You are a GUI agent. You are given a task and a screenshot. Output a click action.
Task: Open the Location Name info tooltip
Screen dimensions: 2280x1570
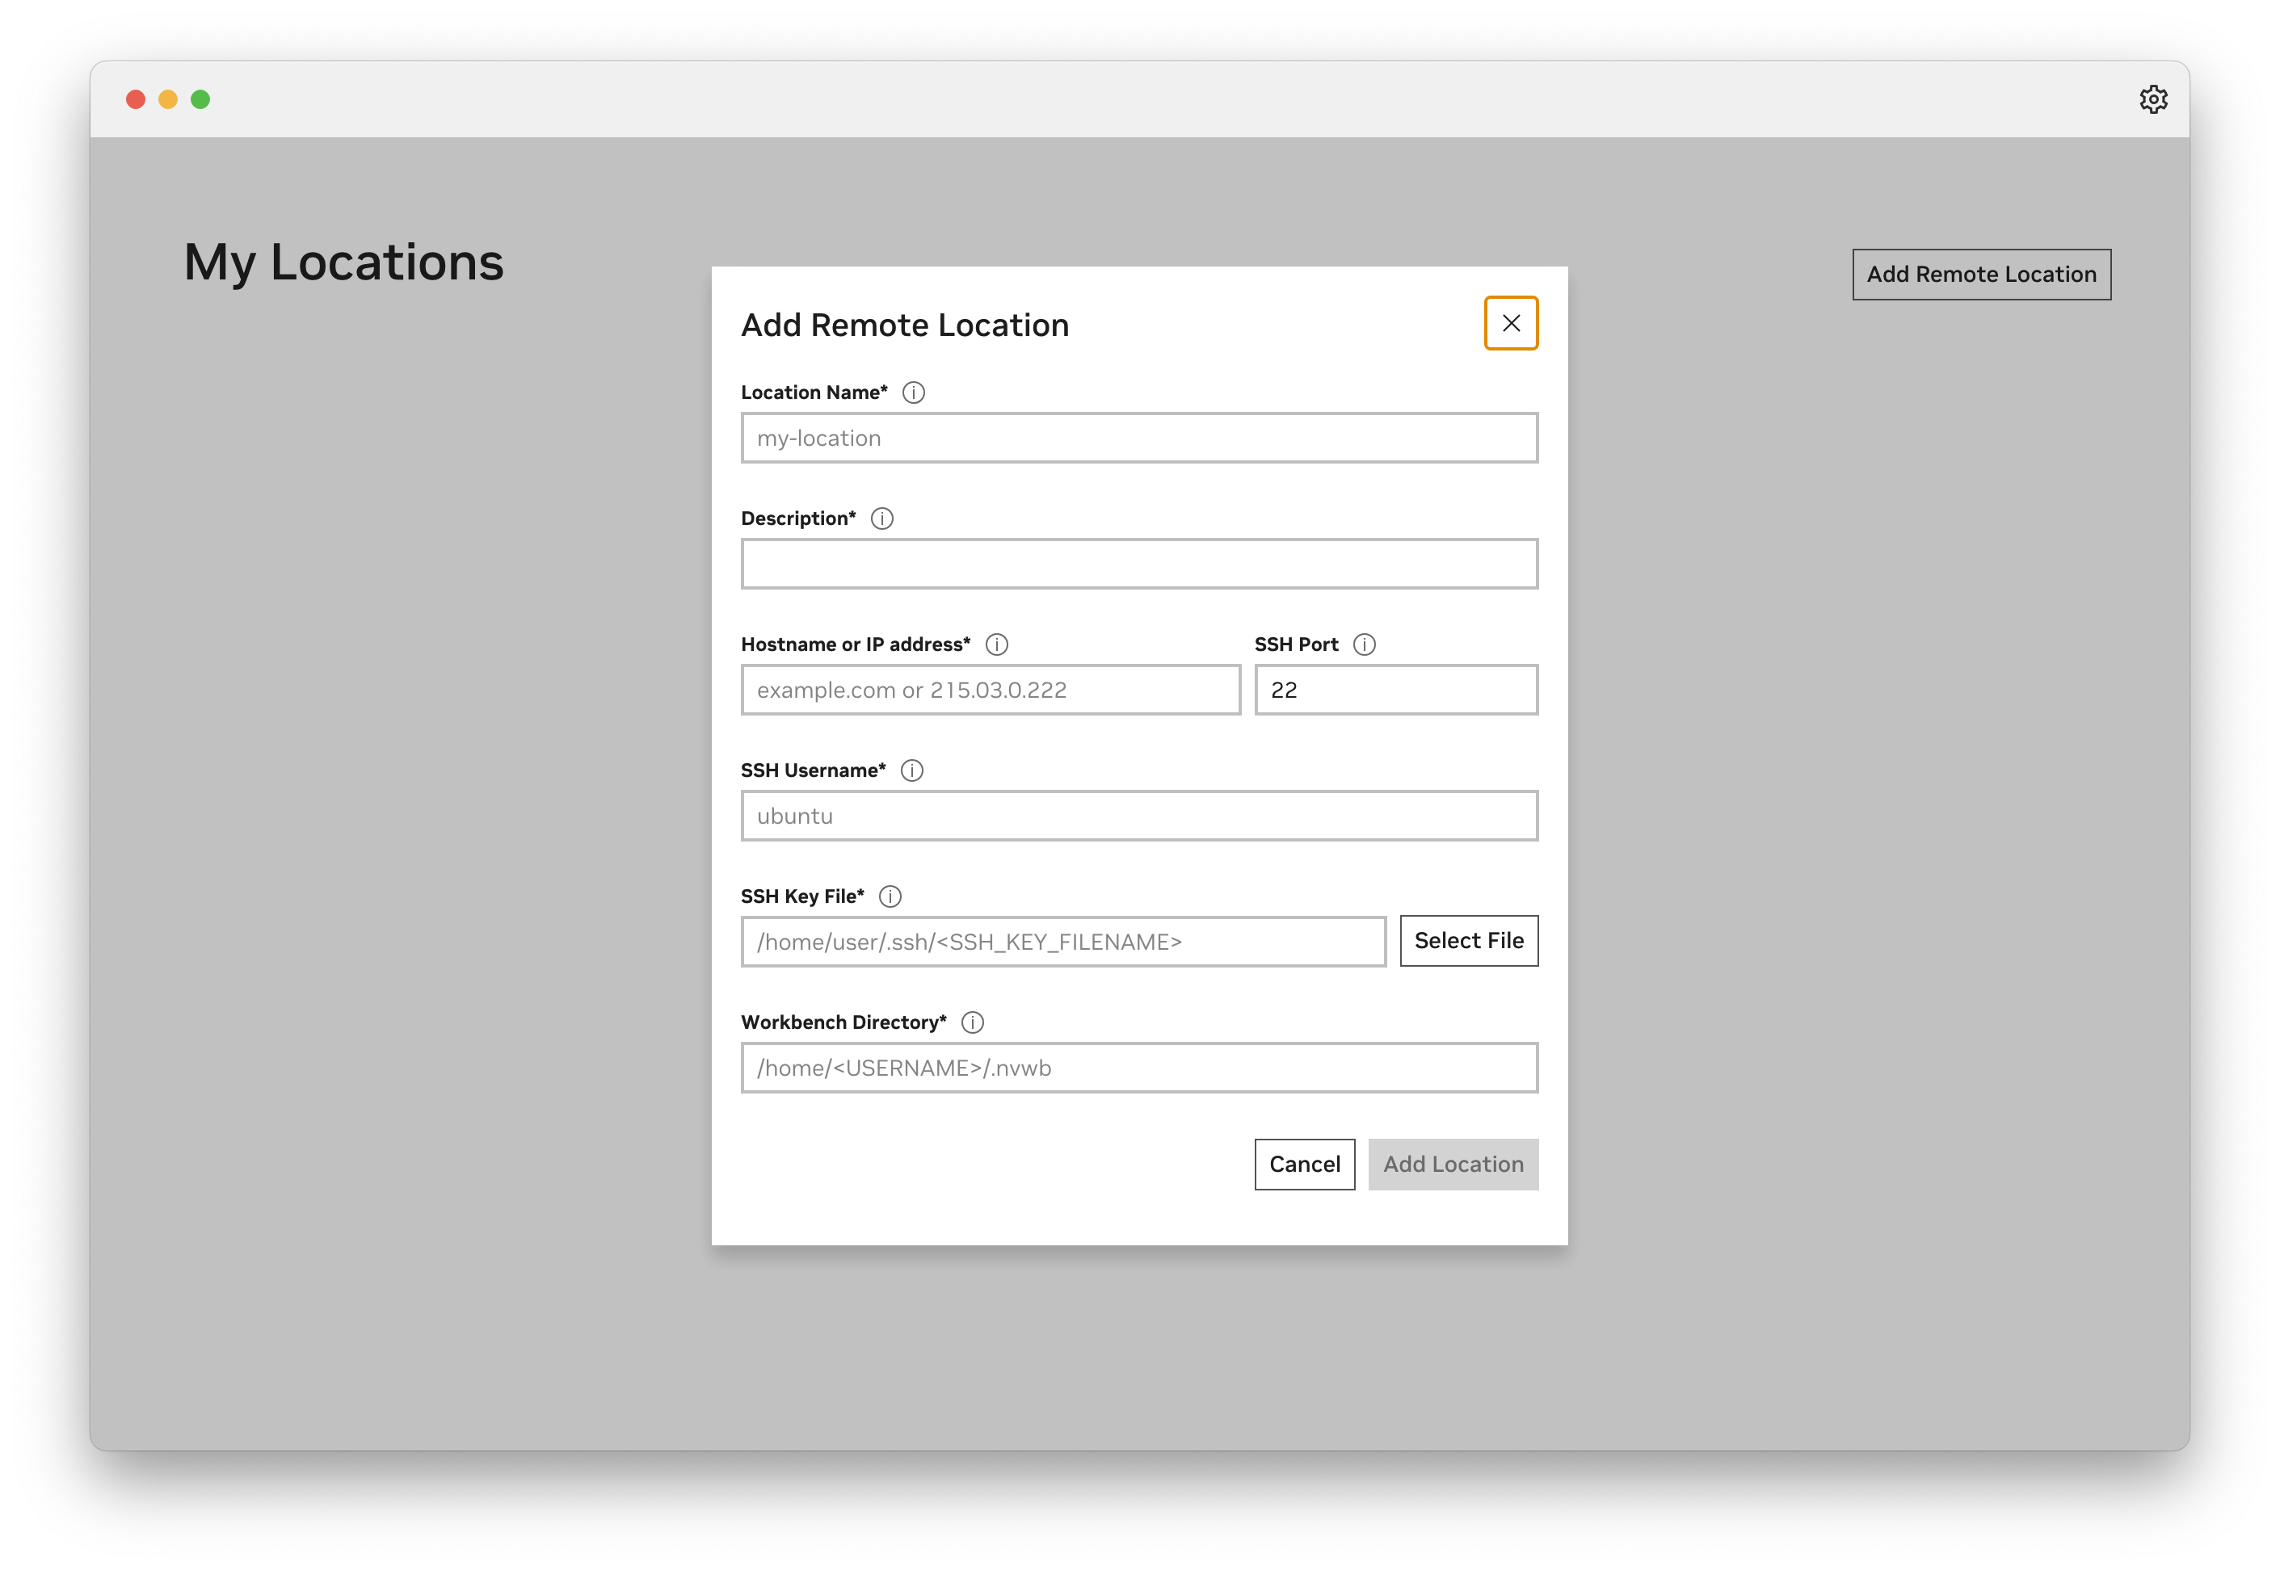point(913,392)
